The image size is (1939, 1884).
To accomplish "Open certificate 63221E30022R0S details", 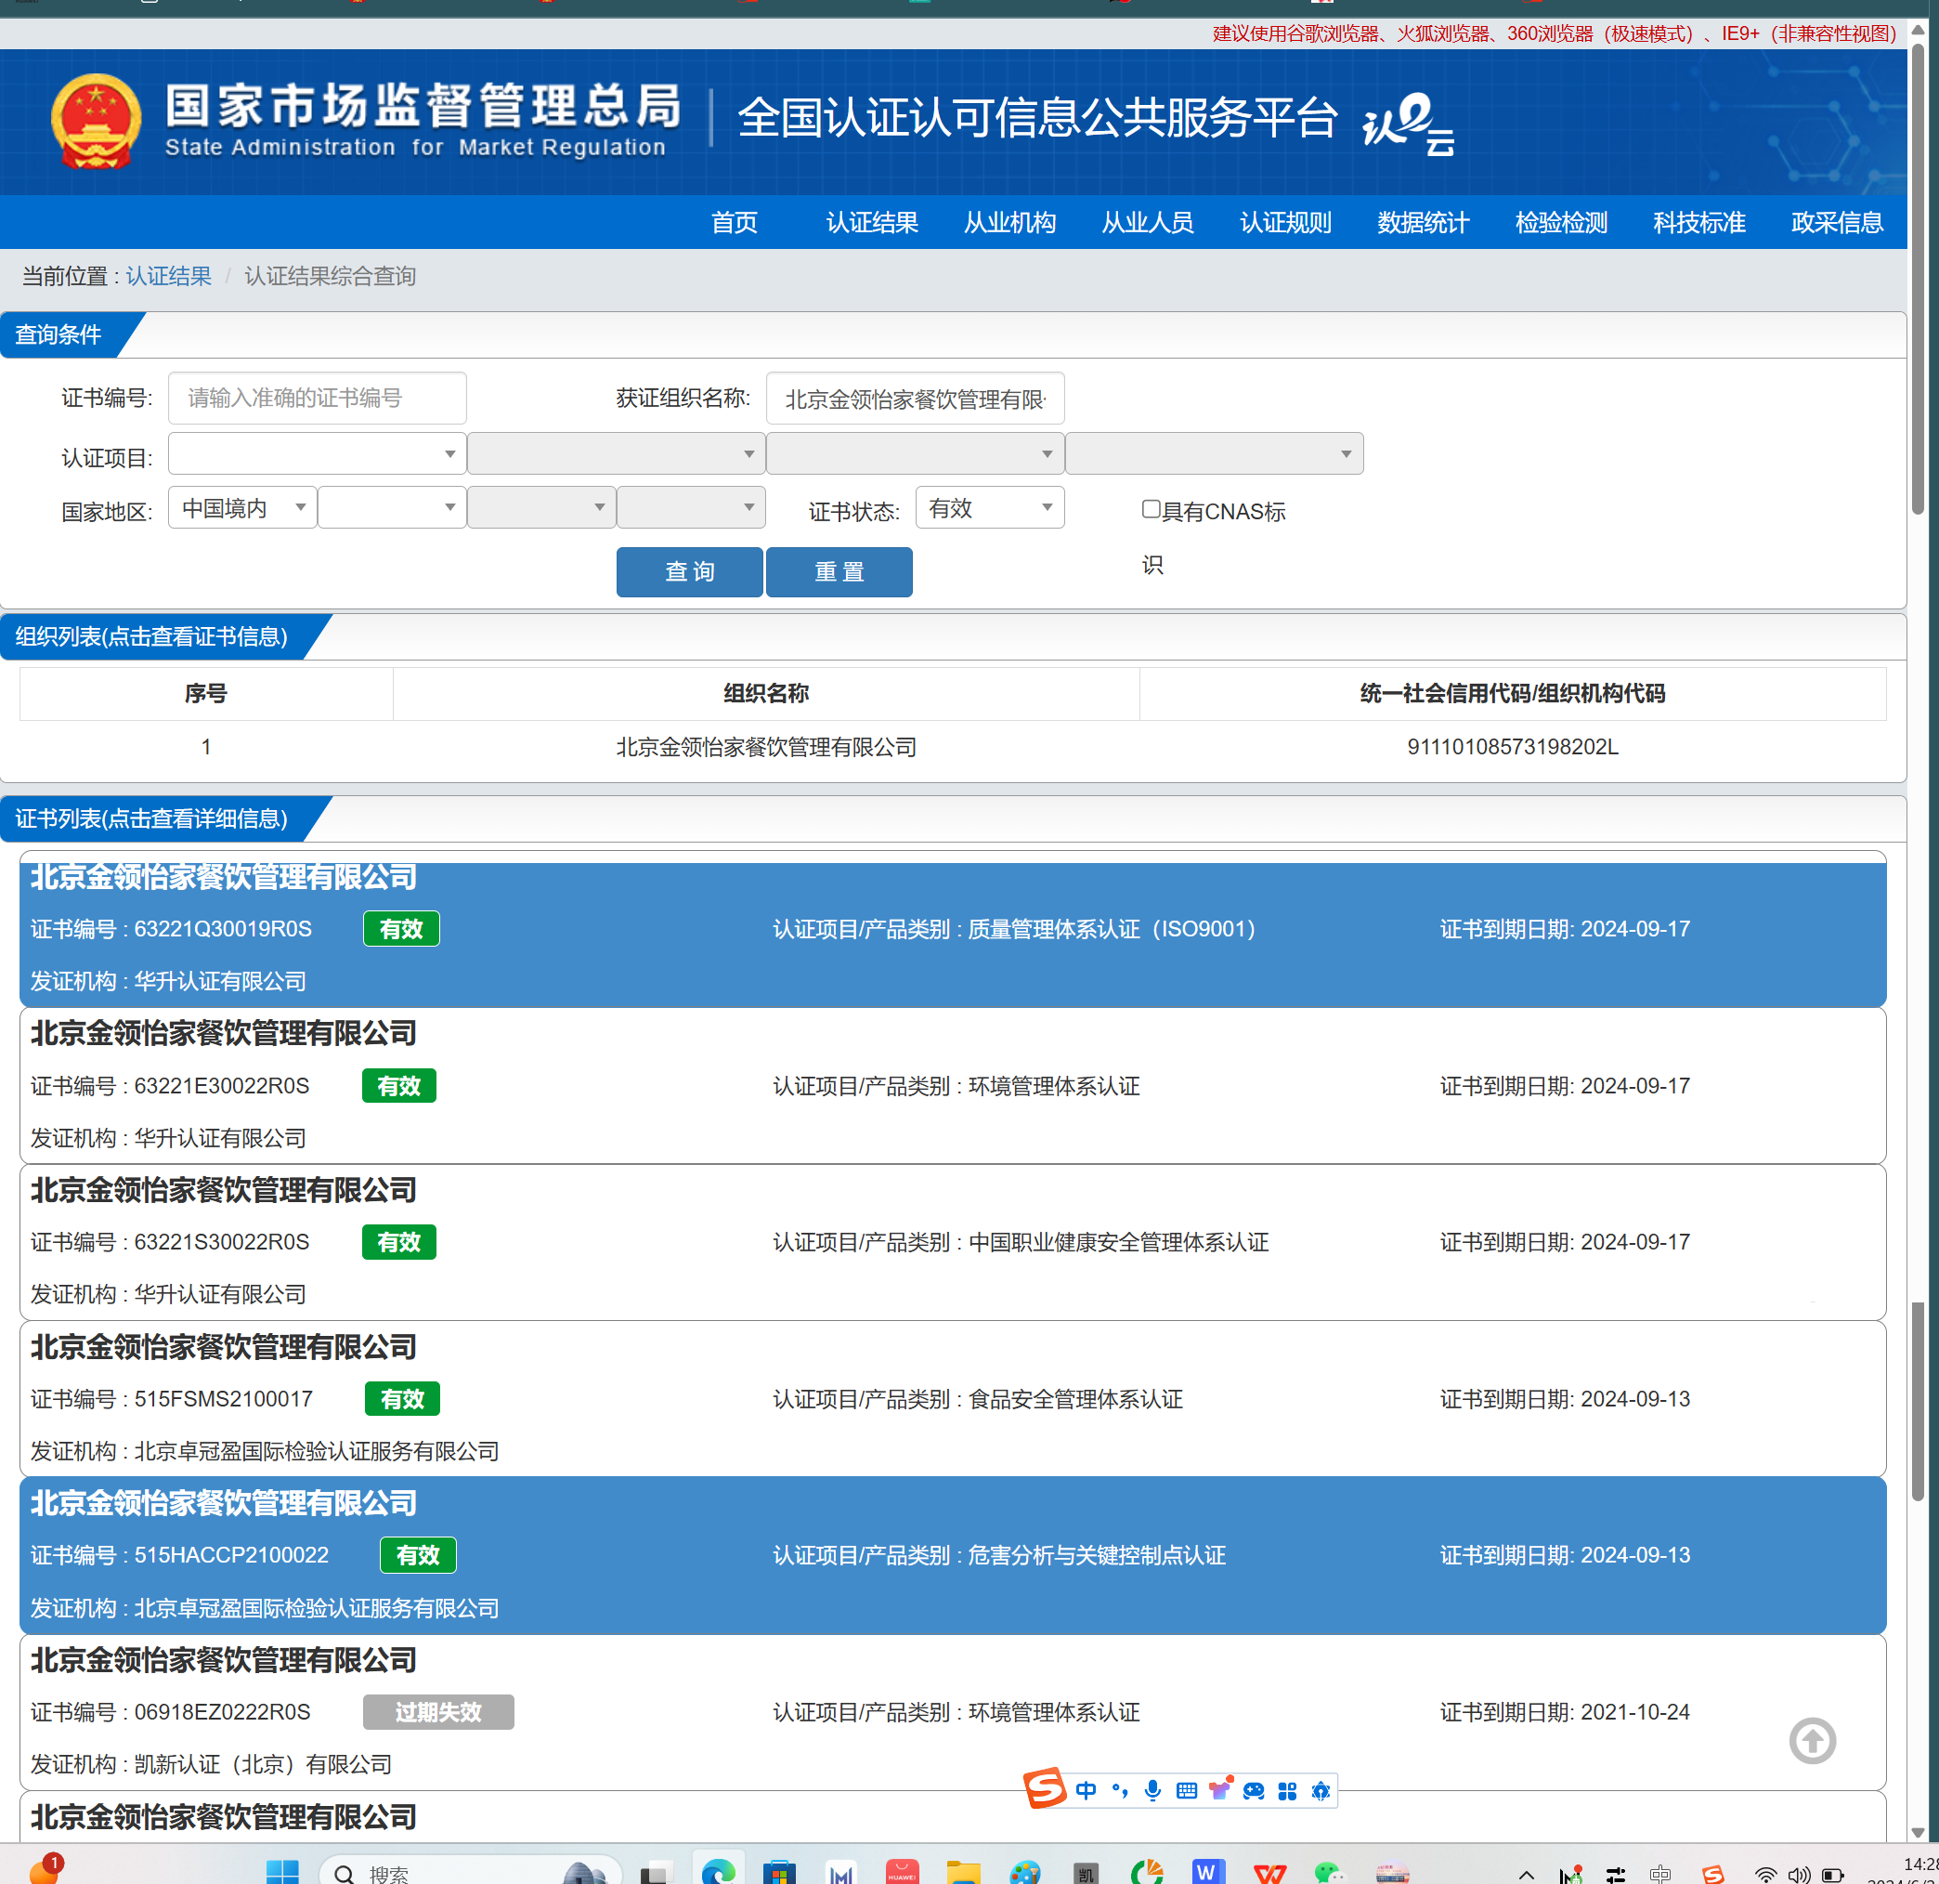I will click(x=953, y=1085).
